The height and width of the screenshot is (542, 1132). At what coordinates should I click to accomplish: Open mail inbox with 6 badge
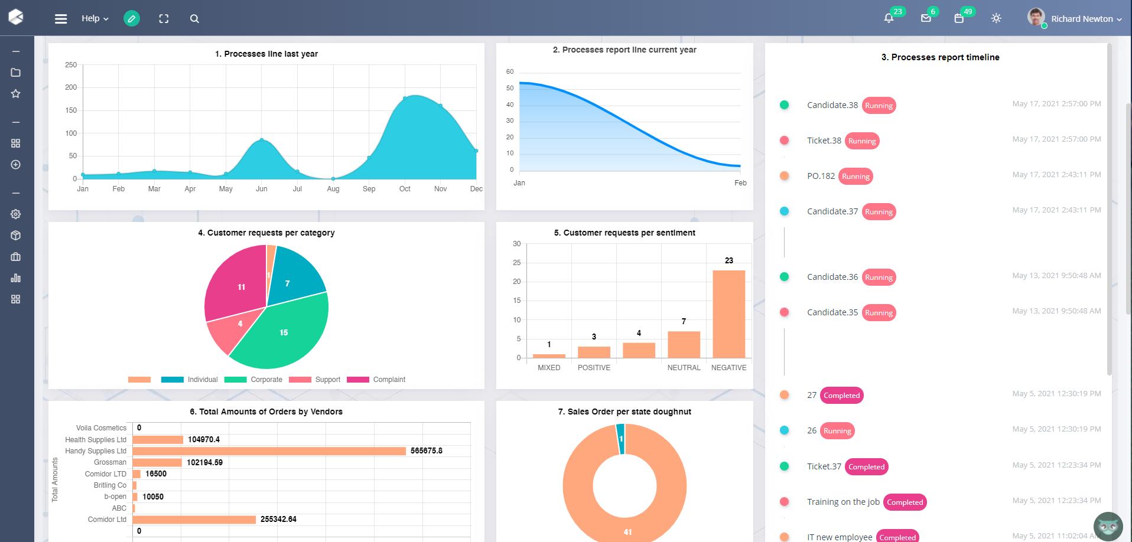926,18
